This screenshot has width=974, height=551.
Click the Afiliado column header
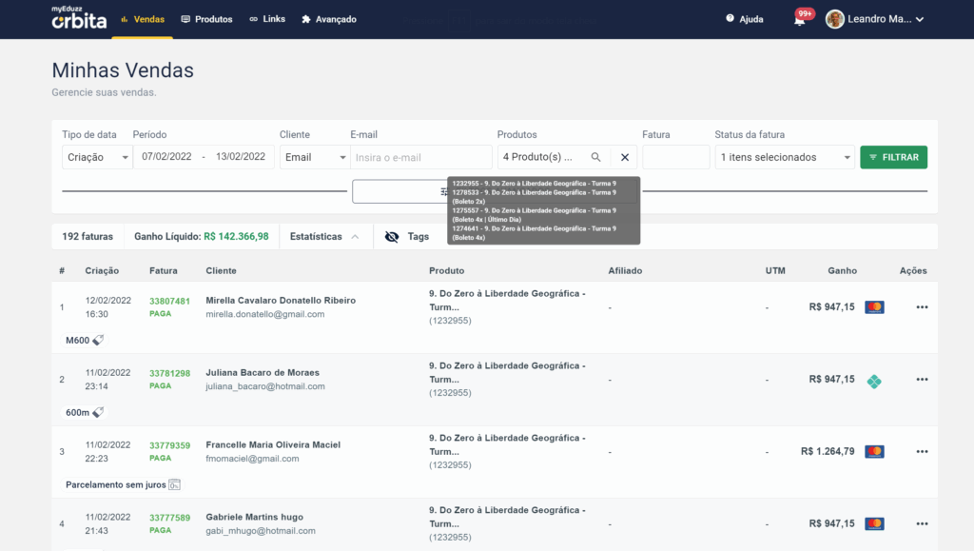pyautogui.click(x=625, y=271)
